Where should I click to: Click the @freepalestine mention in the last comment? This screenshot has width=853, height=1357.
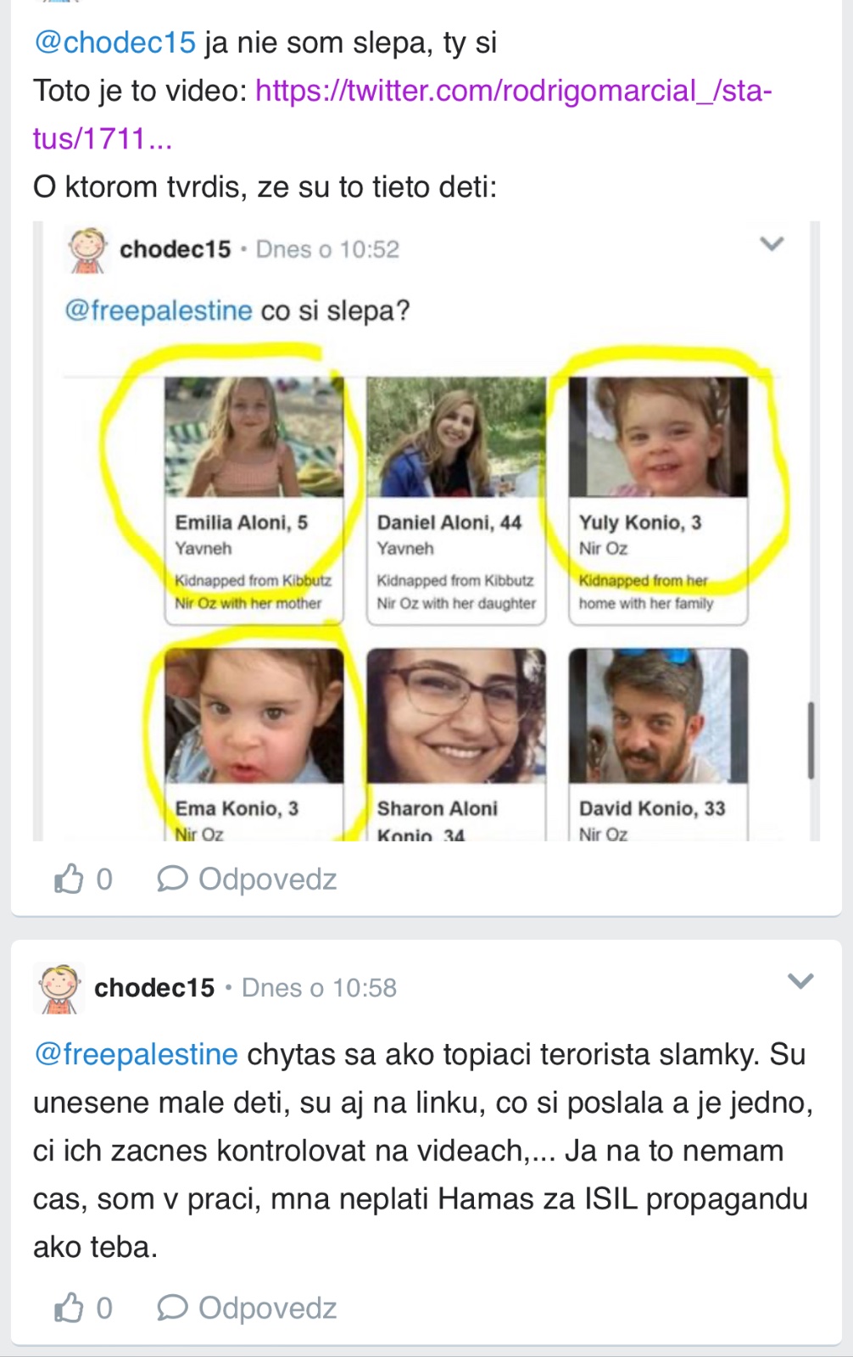point(136,1054)
